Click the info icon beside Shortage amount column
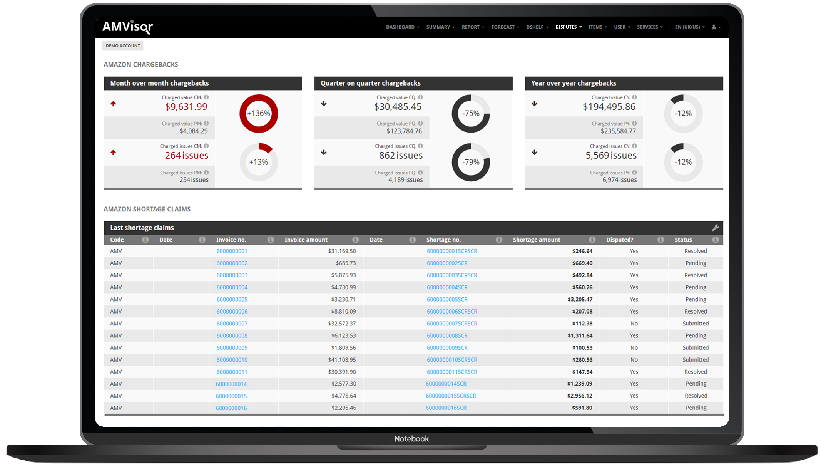This screenshot has height=468, width=821. [592, 239]
